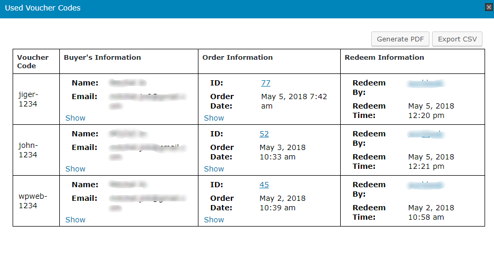Click the blurred redeemer link for john-1234
Image resolution: width=494 pixels, height=279 pixels.
[425, 134]
